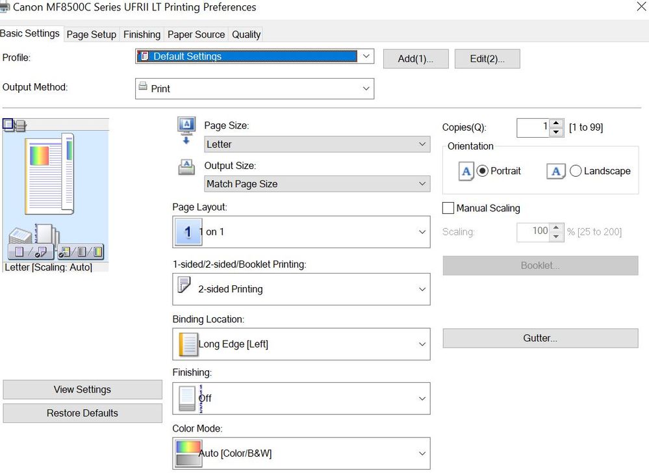Switch to the printer preview icon
The image size is (649, 475).
click(x=20, y=125)
